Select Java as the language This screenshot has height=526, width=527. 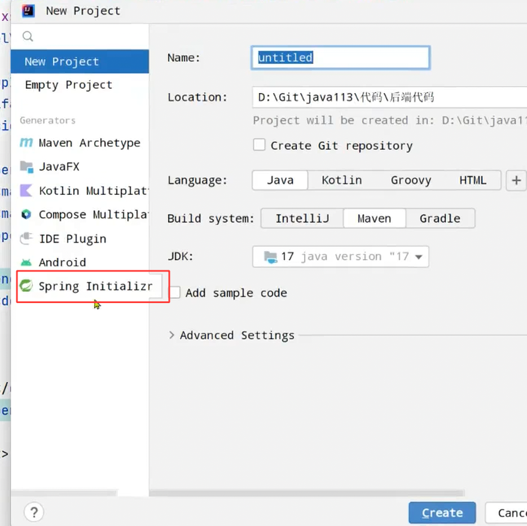(x=280, y=181)
